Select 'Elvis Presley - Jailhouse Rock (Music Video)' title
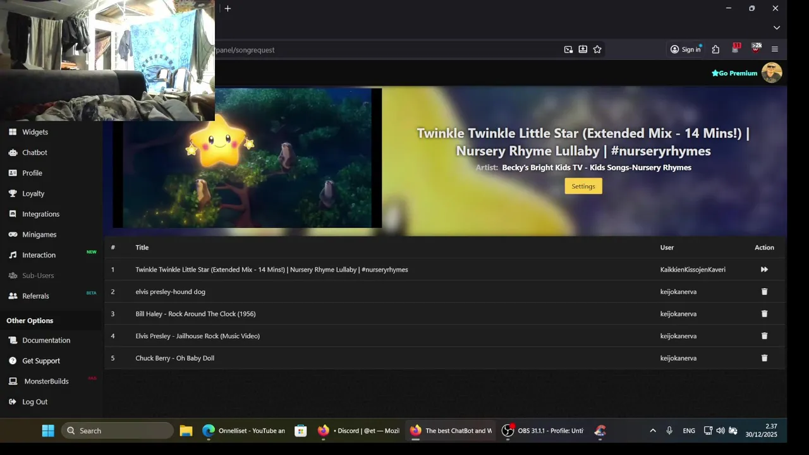809x455 pixels. tap(197, 336)
